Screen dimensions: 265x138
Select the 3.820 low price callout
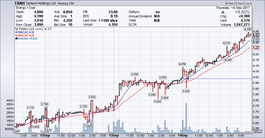pyautogui.click(x=158, y=101)
